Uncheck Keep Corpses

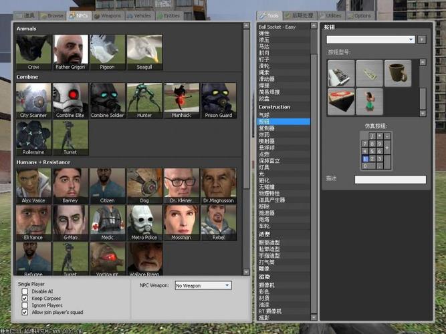pyautogui.click(x=25, y=298)
